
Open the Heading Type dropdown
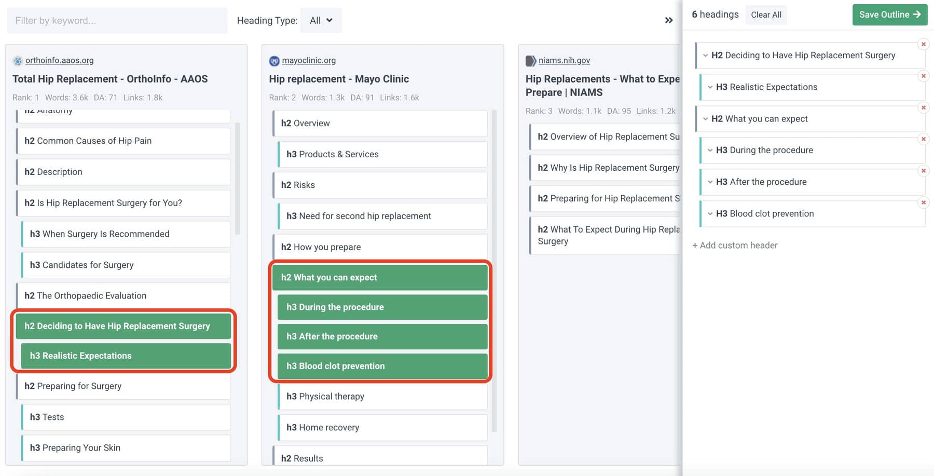click(321, 21)
